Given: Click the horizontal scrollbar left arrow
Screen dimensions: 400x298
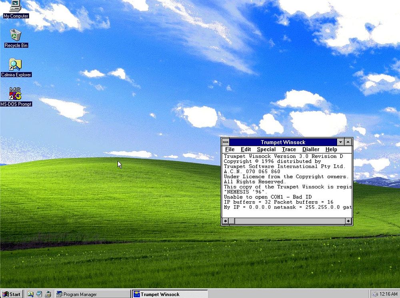Looking at the screenshot, I should pyautogui.click(x=225, y=221).
